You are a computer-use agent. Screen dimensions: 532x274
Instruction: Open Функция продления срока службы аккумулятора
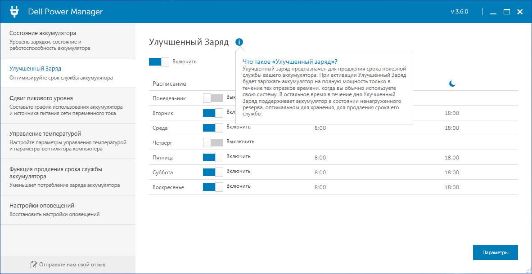(x=68, y=177)
